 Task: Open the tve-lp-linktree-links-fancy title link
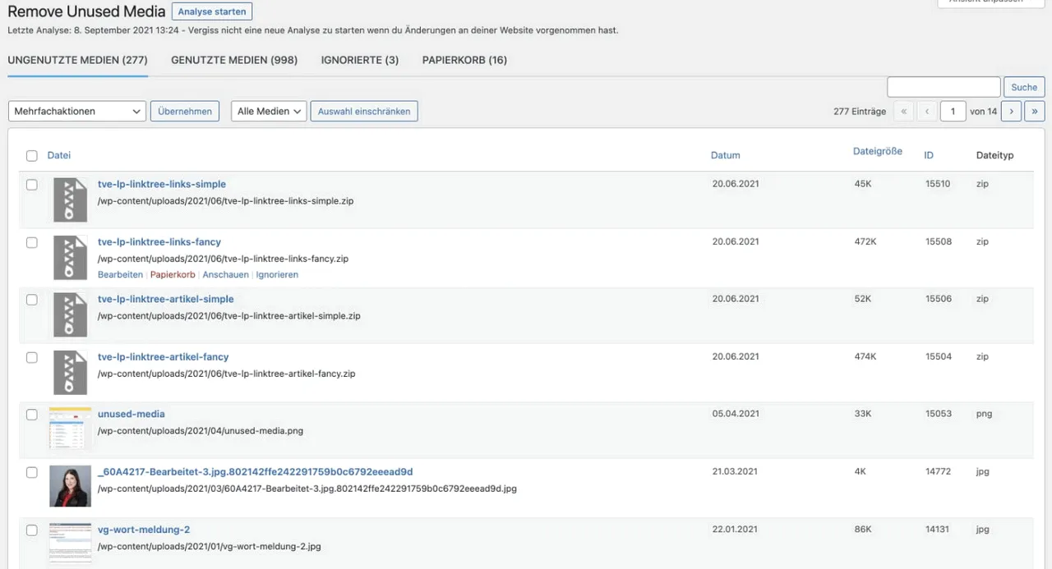tap(159, 241)
